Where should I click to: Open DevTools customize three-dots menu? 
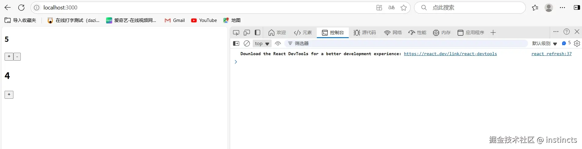click(x=556, y=32)
